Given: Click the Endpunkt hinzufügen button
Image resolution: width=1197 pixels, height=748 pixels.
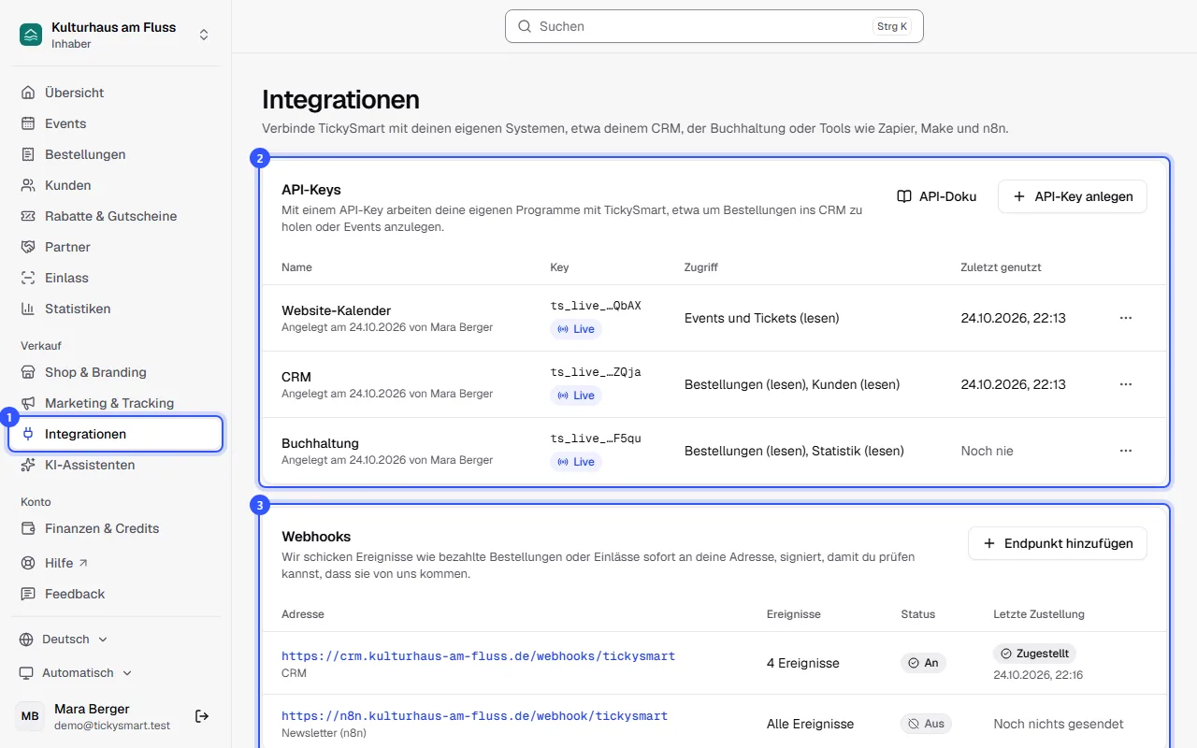Looking at the screenshot, I should 1058,543.
